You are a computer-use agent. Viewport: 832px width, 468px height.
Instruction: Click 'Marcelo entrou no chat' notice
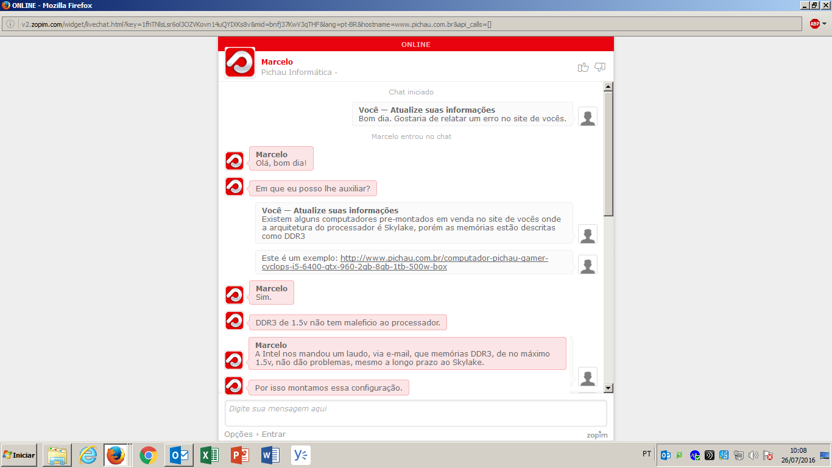point(412,136)
